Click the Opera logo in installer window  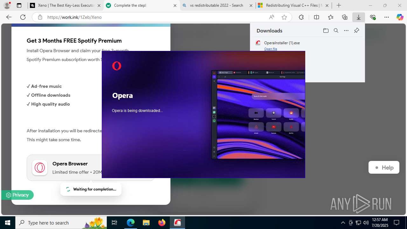click(117, 66)
